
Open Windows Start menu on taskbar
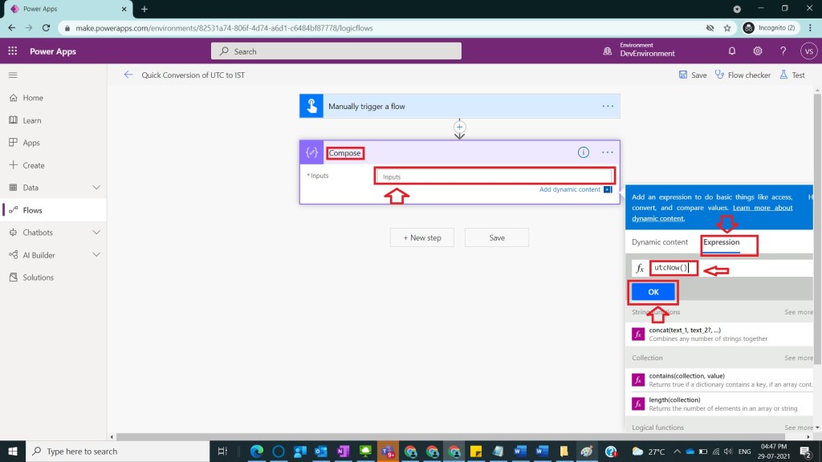13,452
